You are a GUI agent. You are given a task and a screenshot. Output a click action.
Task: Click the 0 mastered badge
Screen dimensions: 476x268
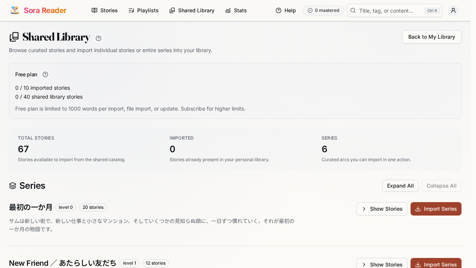pos(323,10)
